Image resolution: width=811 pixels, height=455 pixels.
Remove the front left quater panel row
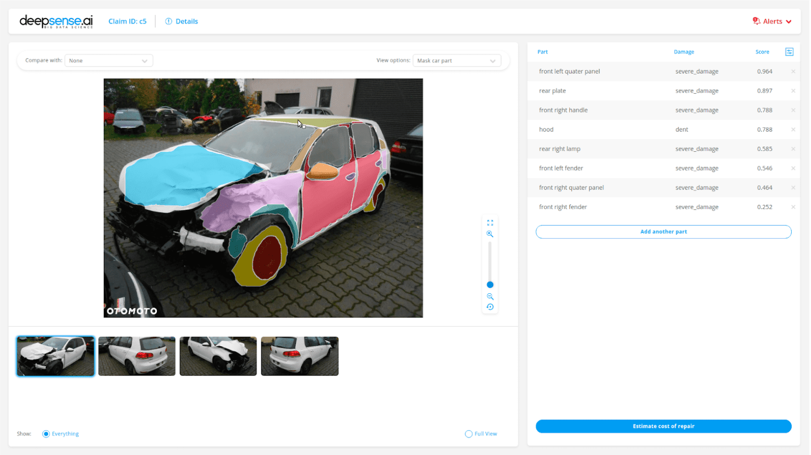point(793,71)
